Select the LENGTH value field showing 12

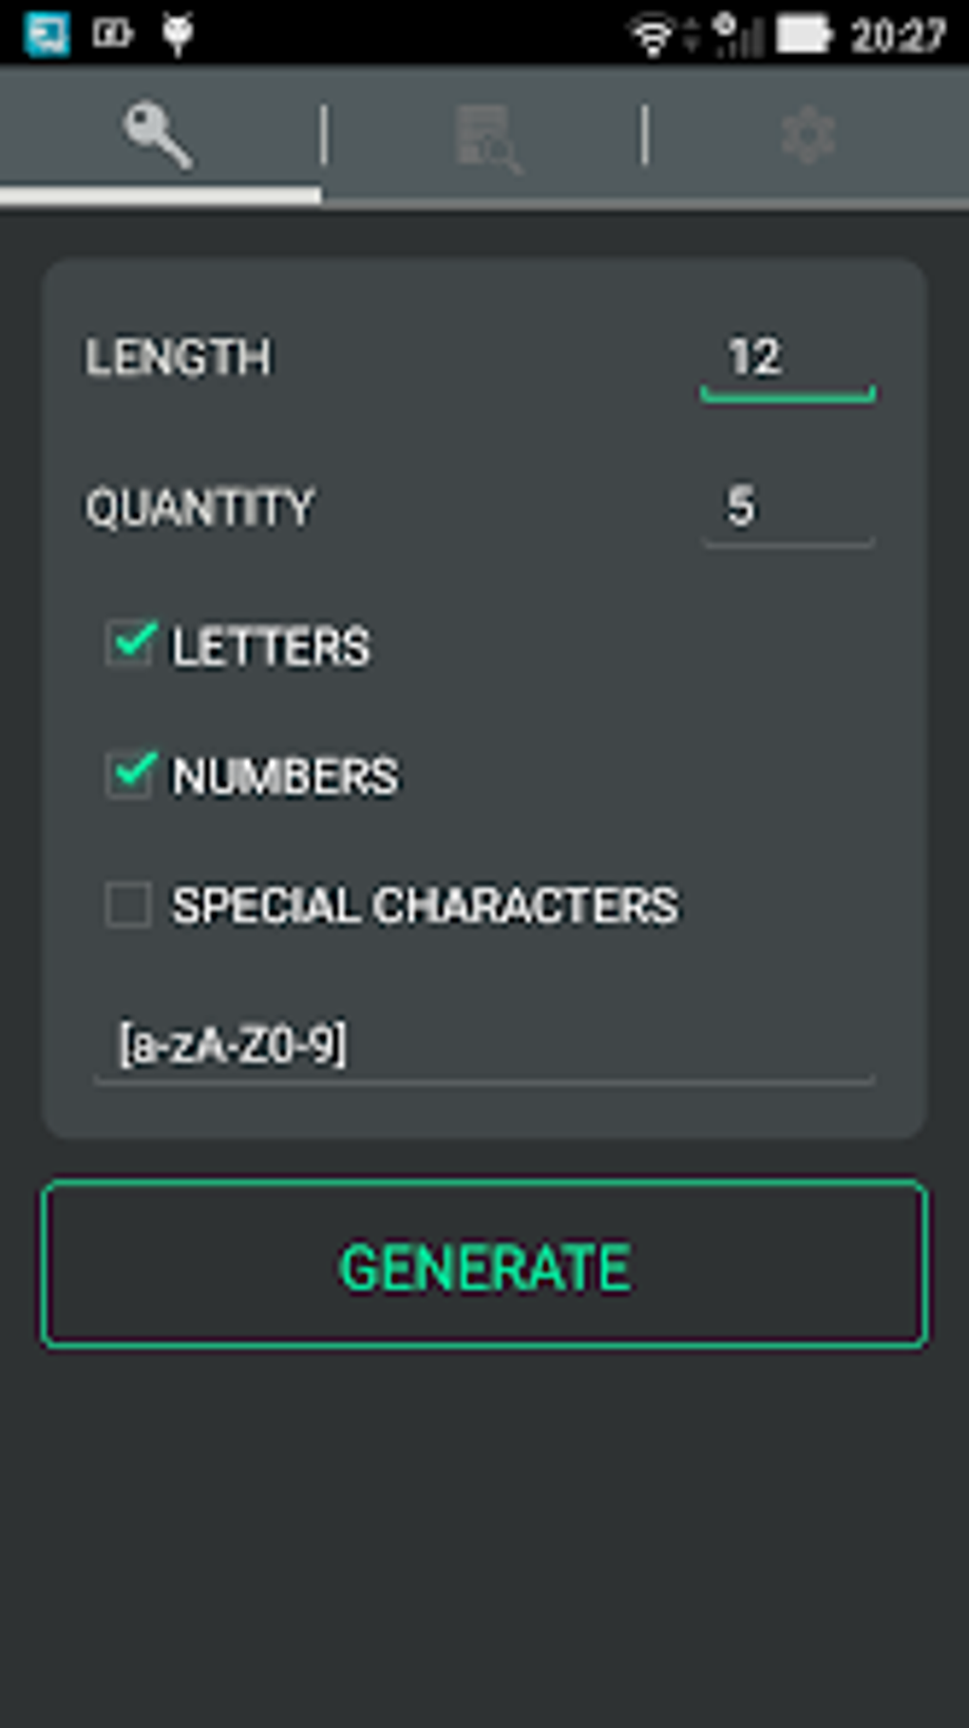coord(787,359)
